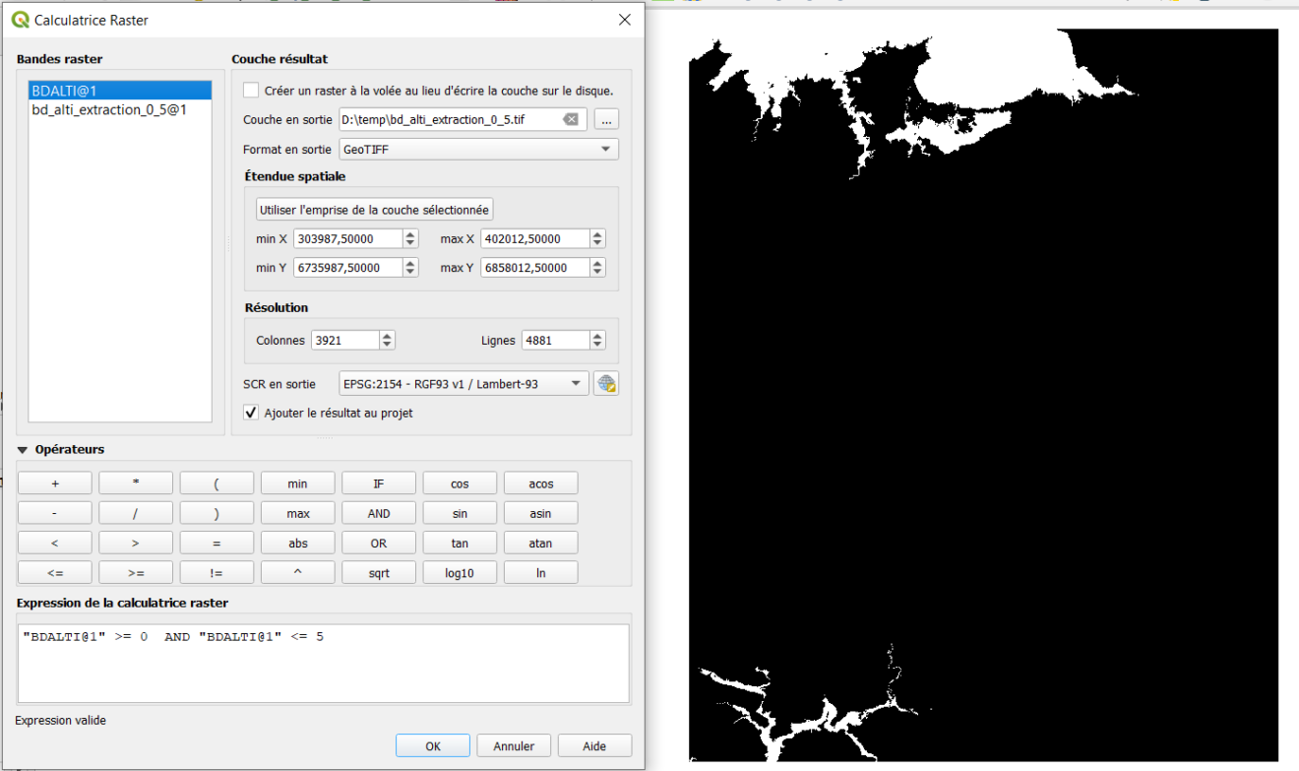Click 'Utiliser l'emprise de la couche sélectionnée'
The height and width of the screenshot is (771, 1299).
(374, 209)
